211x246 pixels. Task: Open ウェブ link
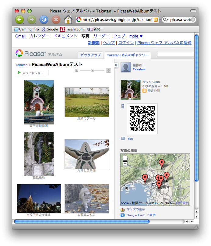point(119,36)
